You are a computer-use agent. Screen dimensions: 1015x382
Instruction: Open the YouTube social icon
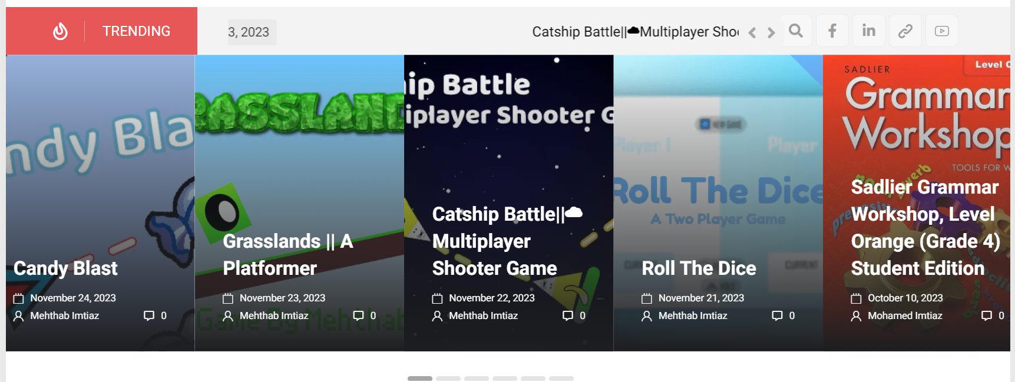[942, 31]
